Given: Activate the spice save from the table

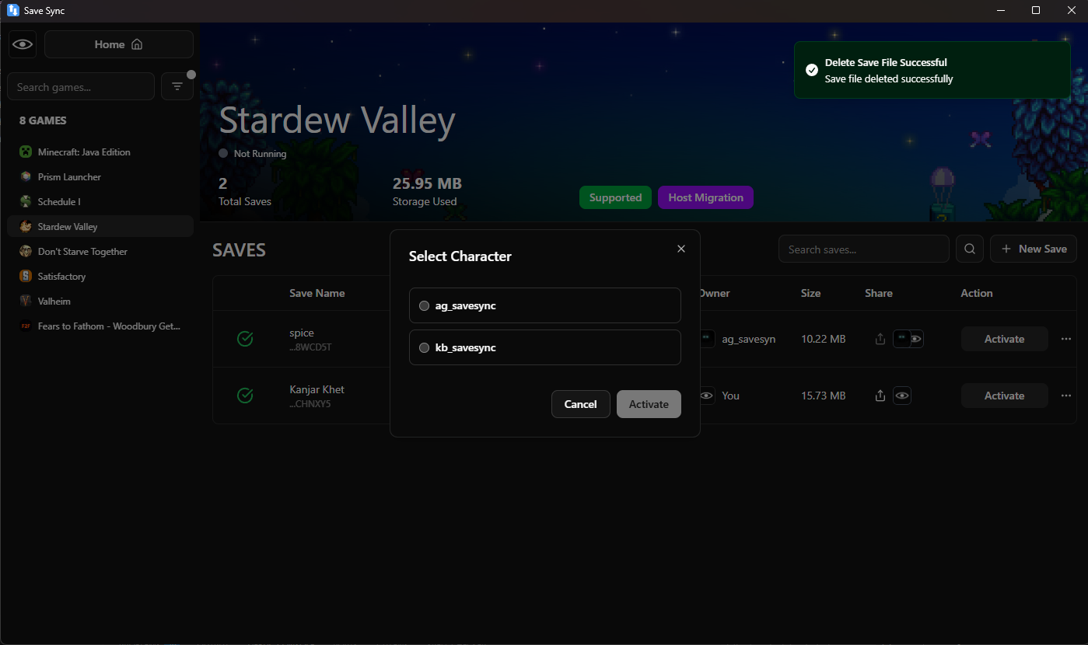Looking at the screenshot, I should (x=1005, y=339).
